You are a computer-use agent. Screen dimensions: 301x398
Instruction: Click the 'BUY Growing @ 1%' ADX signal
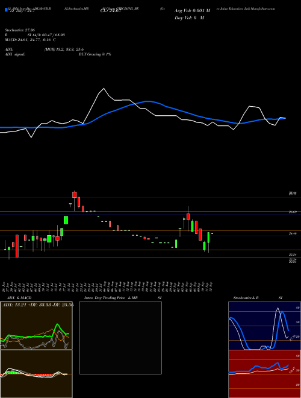[95, 54]
